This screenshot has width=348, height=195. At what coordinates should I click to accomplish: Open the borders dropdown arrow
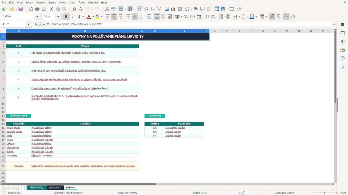coord(239,17)
